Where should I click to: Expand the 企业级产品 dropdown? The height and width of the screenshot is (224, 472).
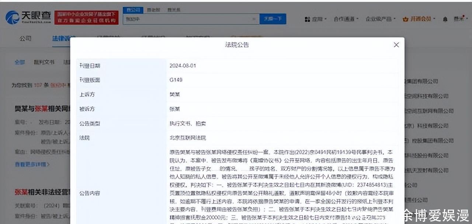(x=380, y=19)
